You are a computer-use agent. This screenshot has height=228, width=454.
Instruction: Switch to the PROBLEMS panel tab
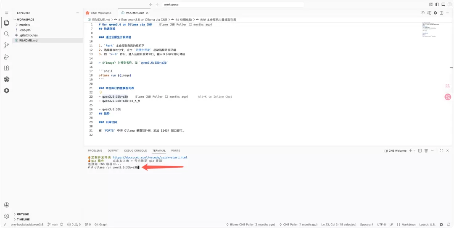tap(95, 150)
